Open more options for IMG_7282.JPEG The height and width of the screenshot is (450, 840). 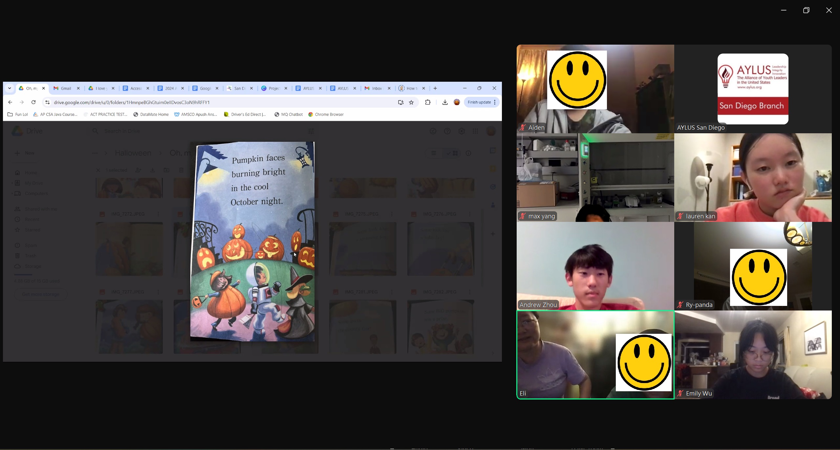point(470,292)
